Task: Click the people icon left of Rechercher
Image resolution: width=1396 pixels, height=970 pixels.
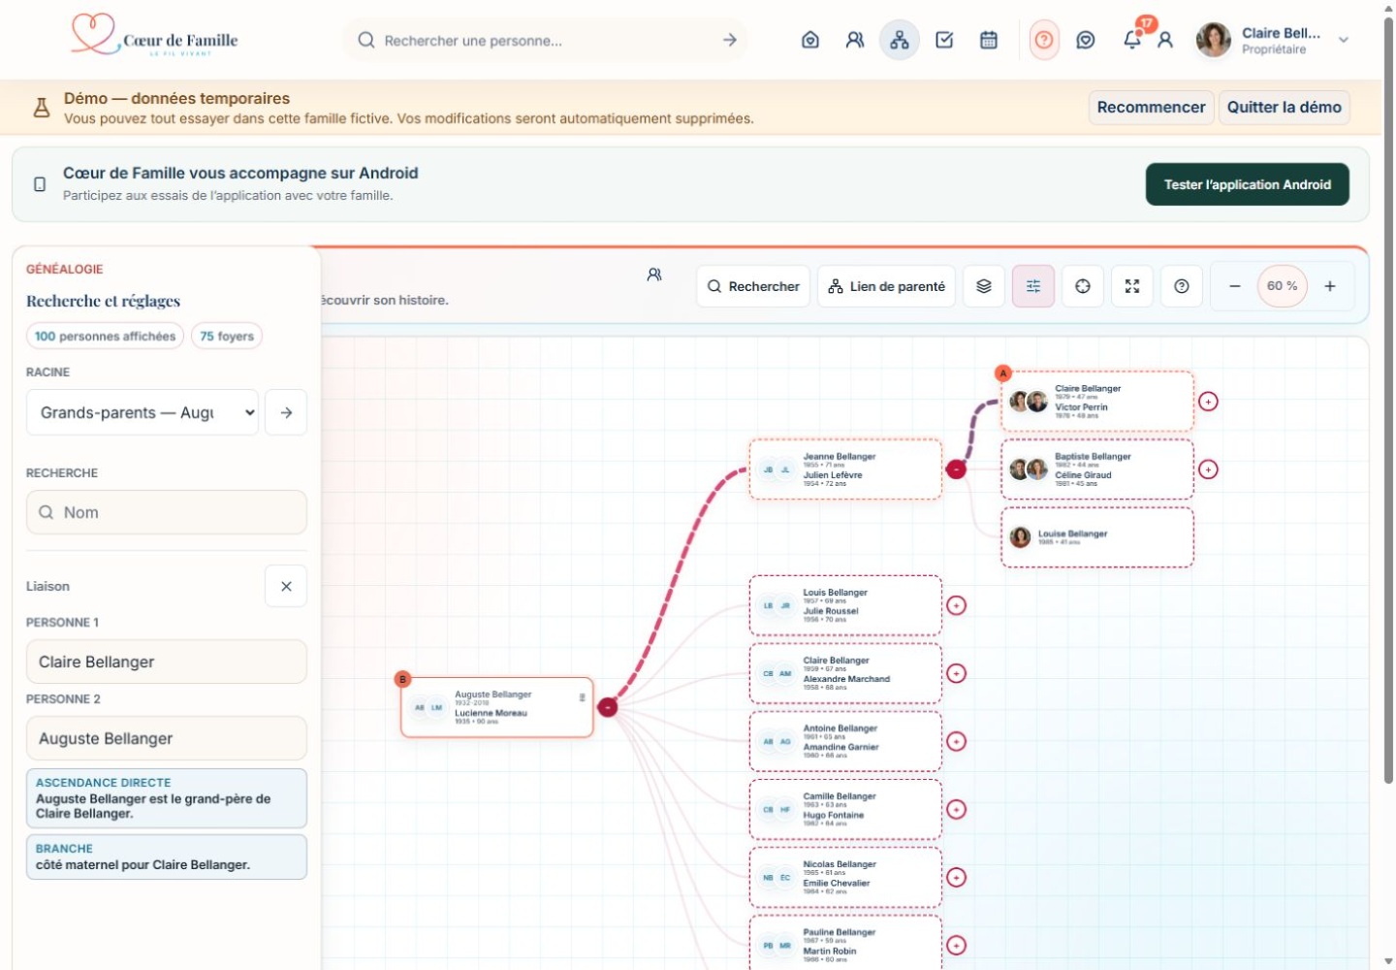Action: tap(654, 275)
